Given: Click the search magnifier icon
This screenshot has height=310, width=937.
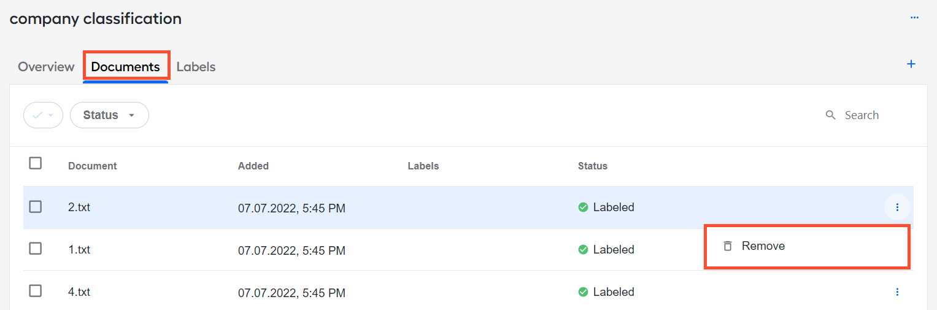Looking at the screenshot, I should (x=831, y=115).
